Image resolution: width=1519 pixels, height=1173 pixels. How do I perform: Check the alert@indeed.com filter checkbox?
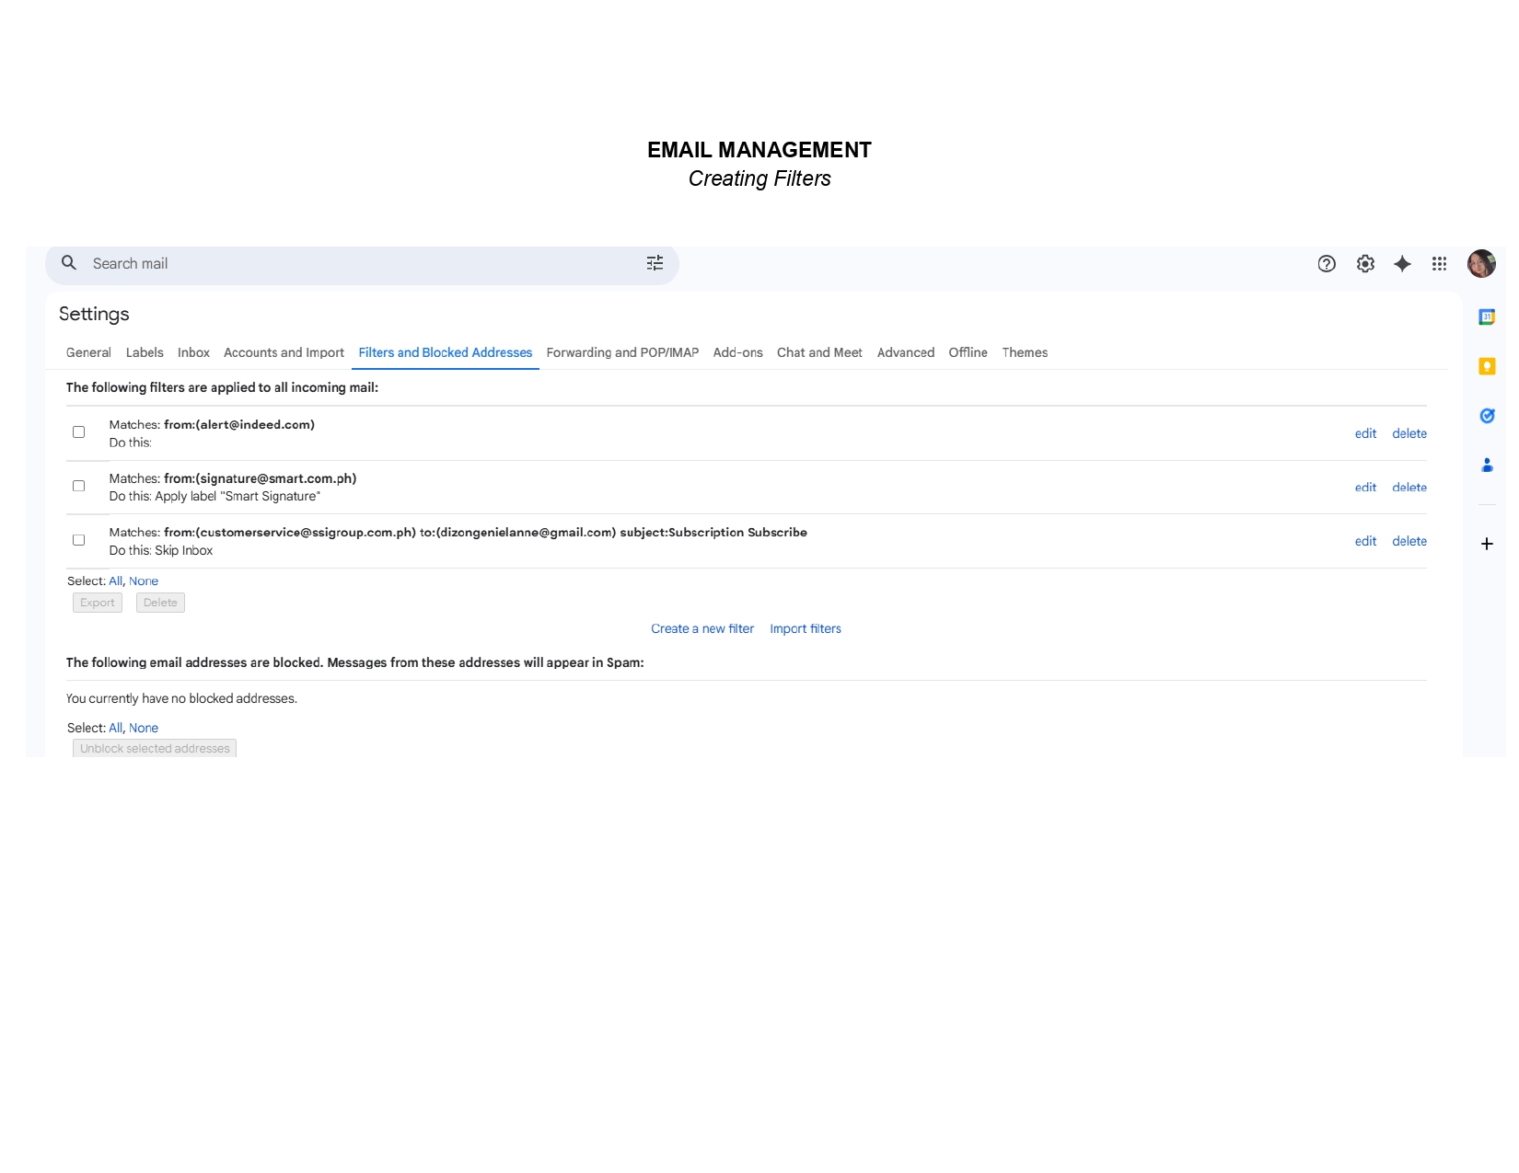click(79, 432)
